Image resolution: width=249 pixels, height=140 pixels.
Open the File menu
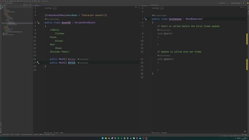pos(3,1)
